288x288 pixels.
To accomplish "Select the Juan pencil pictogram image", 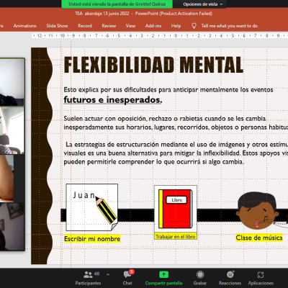I will coord(91,207).
